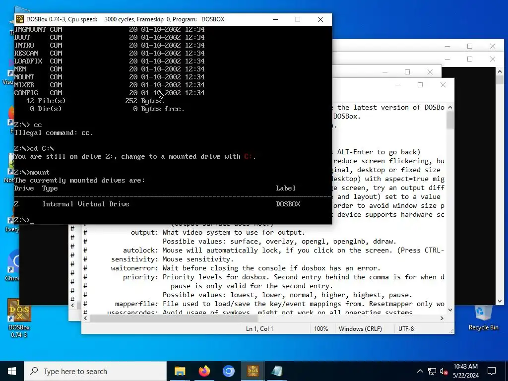
Task: Open the Recycle Bin desktop icon
Action: point(483,318)
